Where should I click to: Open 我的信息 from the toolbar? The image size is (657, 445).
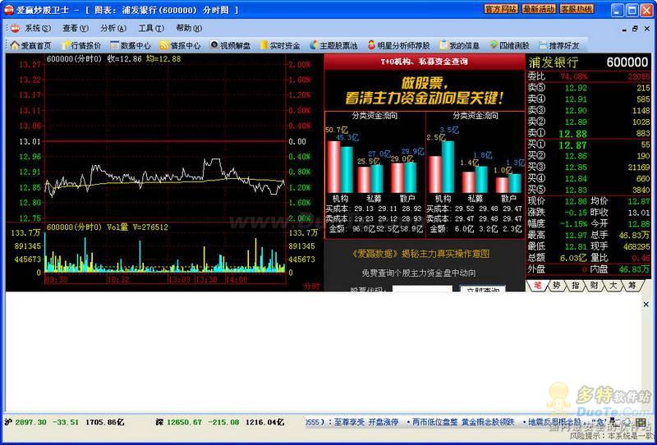point(459,45)
